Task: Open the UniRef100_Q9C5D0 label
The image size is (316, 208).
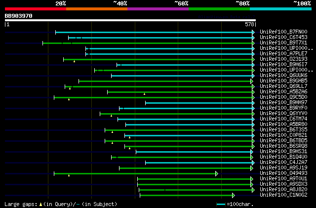Action: [283, 97]
